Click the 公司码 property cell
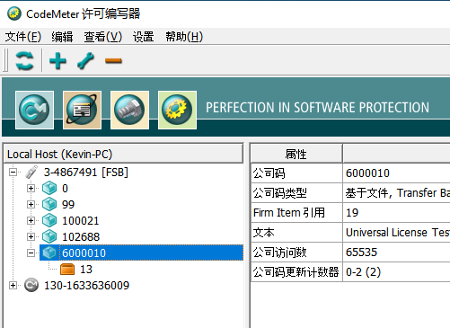Viewport: 450px width, 328px height. [x=296, y=173]
